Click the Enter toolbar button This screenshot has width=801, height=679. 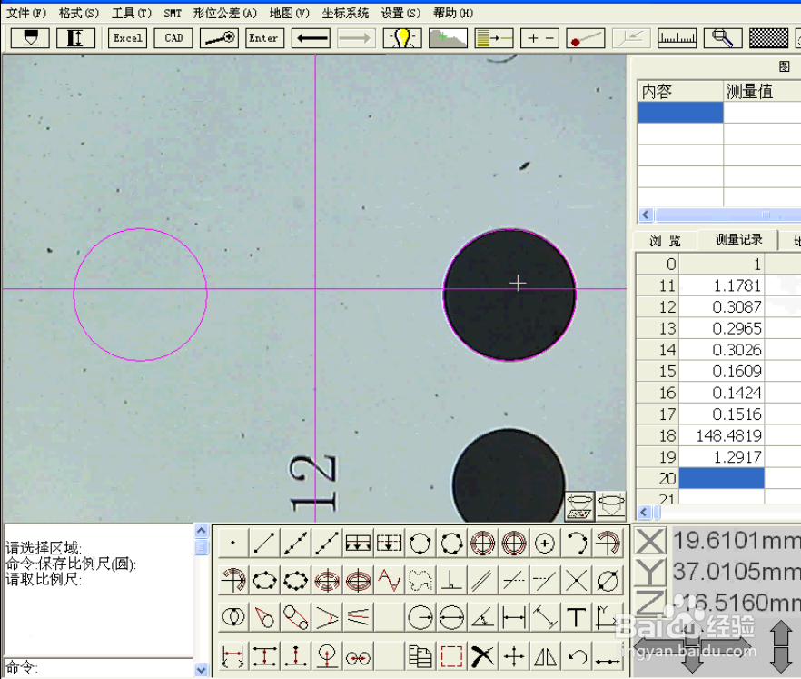[264, 38]
